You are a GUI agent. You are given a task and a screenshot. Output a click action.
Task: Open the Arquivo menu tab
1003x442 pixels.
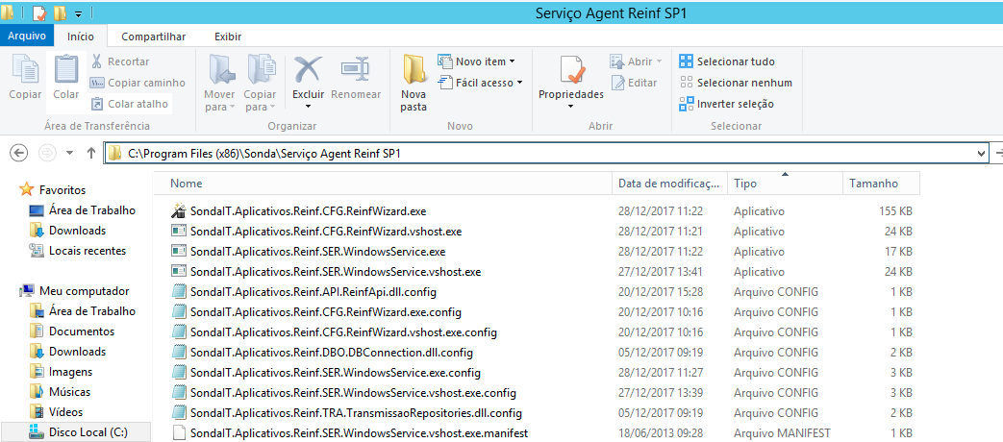point(27,37)
